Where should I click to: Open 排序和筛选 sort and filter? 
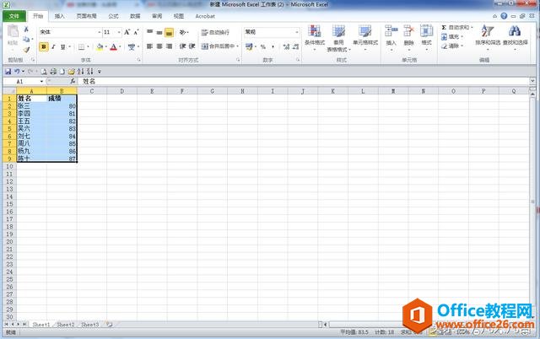pyautogui.click(x=488, y=38)
